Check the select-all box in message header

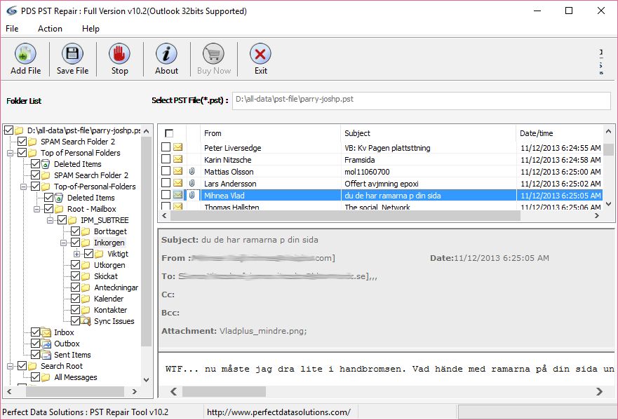tap(168, 133)
